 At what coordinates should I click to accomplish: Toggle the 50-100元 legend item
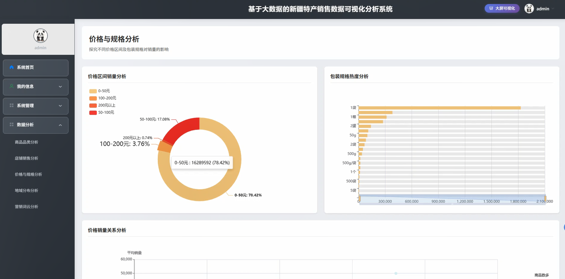pos(102,112)
